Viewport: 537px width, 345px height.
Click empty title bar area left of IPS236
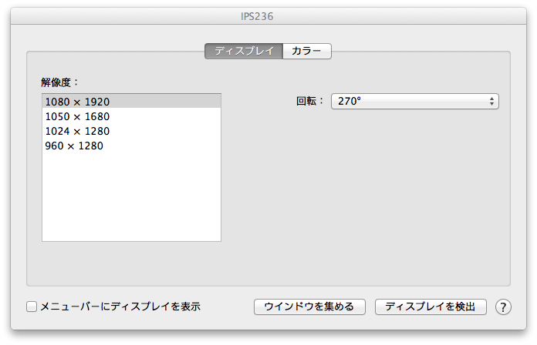point(116,16)
